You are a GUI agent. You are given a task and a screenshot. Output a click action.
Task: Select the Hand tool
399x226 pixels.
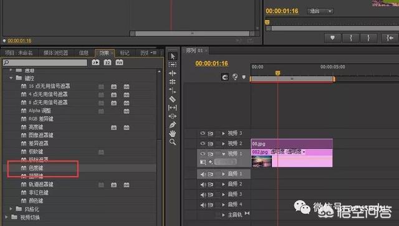tap(173, 134)
